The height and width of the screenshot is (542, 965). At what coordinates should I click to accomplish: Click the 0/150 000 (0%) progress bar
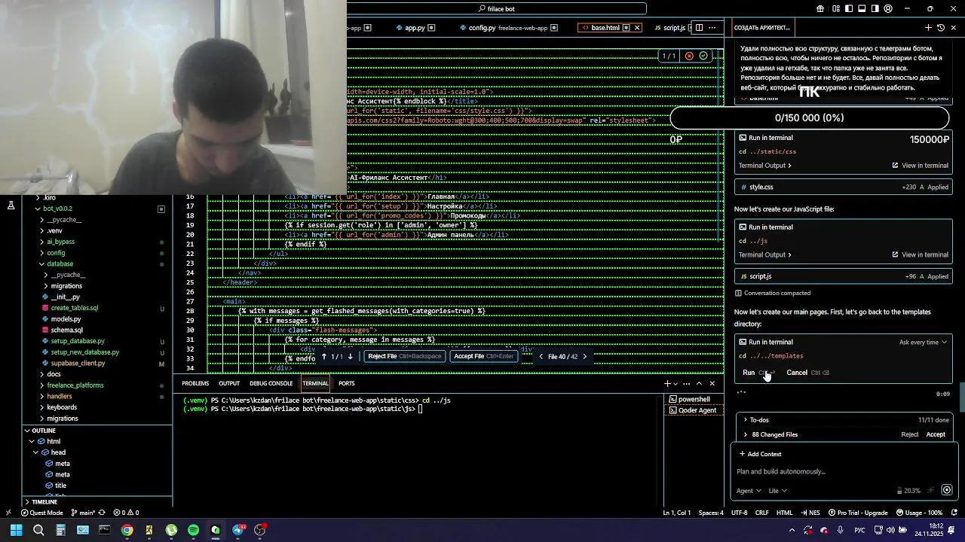pos(809,118)
